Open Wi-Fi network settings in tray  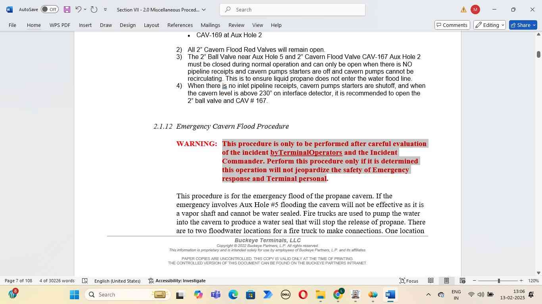(x=471, y=294)
